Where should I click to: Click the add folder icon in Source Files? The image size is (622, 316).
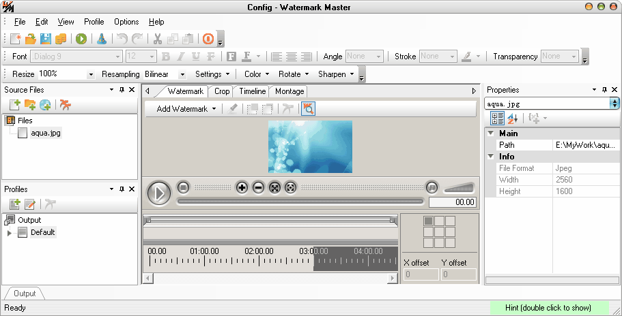pos(29,104)
